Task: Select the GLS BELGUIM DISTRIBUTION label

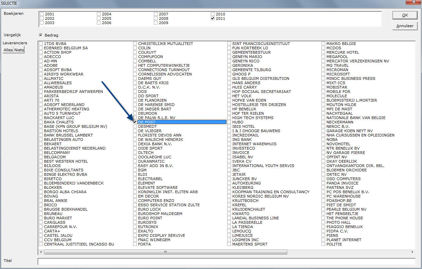Action: pyautogui.click(x=261, y=78)
